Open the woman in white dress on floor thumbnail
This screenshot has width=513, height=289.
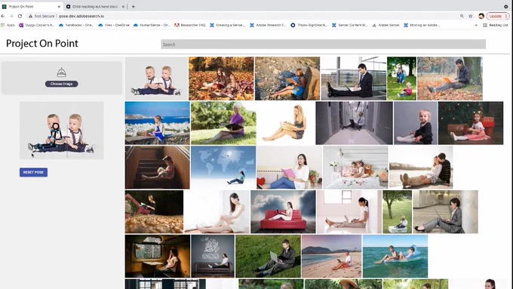click(217, 212)
